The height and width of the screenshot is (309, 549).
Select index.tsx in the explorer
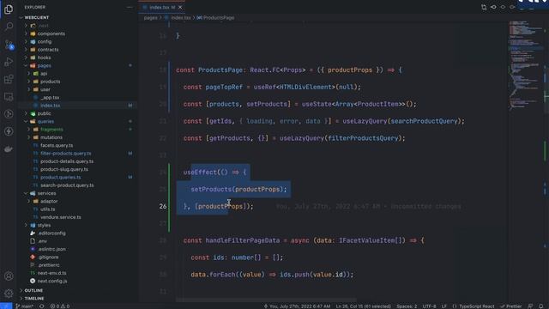(50, 106)
